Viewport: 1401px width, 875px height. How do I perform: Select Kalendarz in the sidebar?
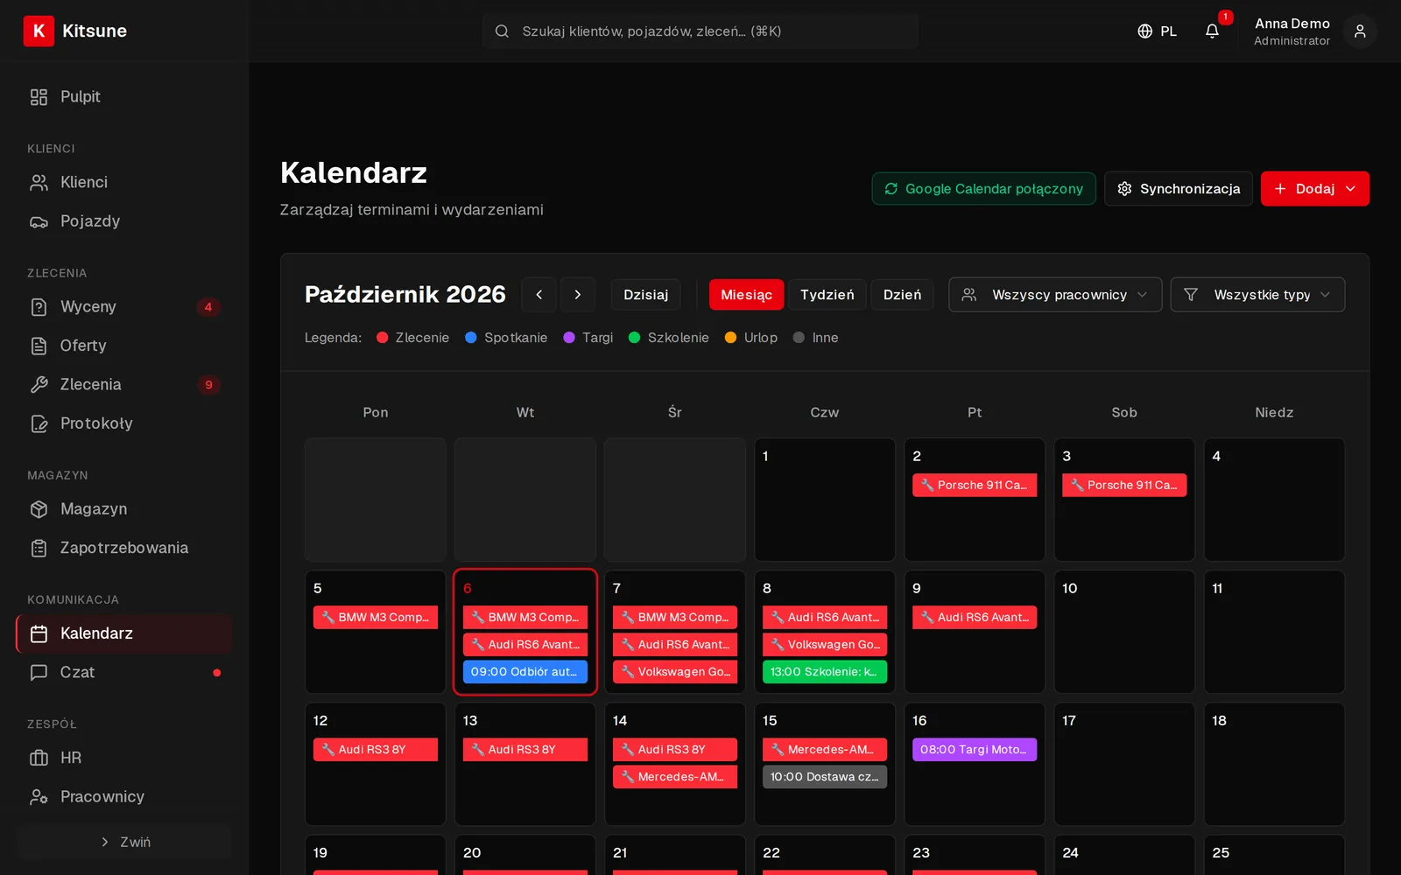coord(123,633)
